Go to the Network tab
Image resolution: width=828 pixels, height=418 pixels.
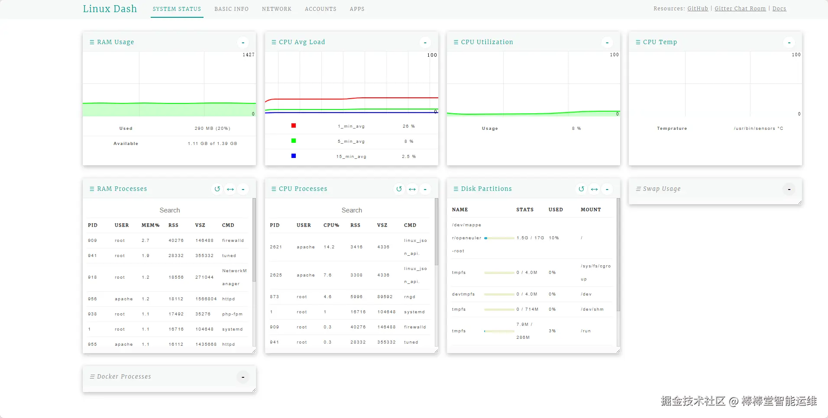coord(277,9)
